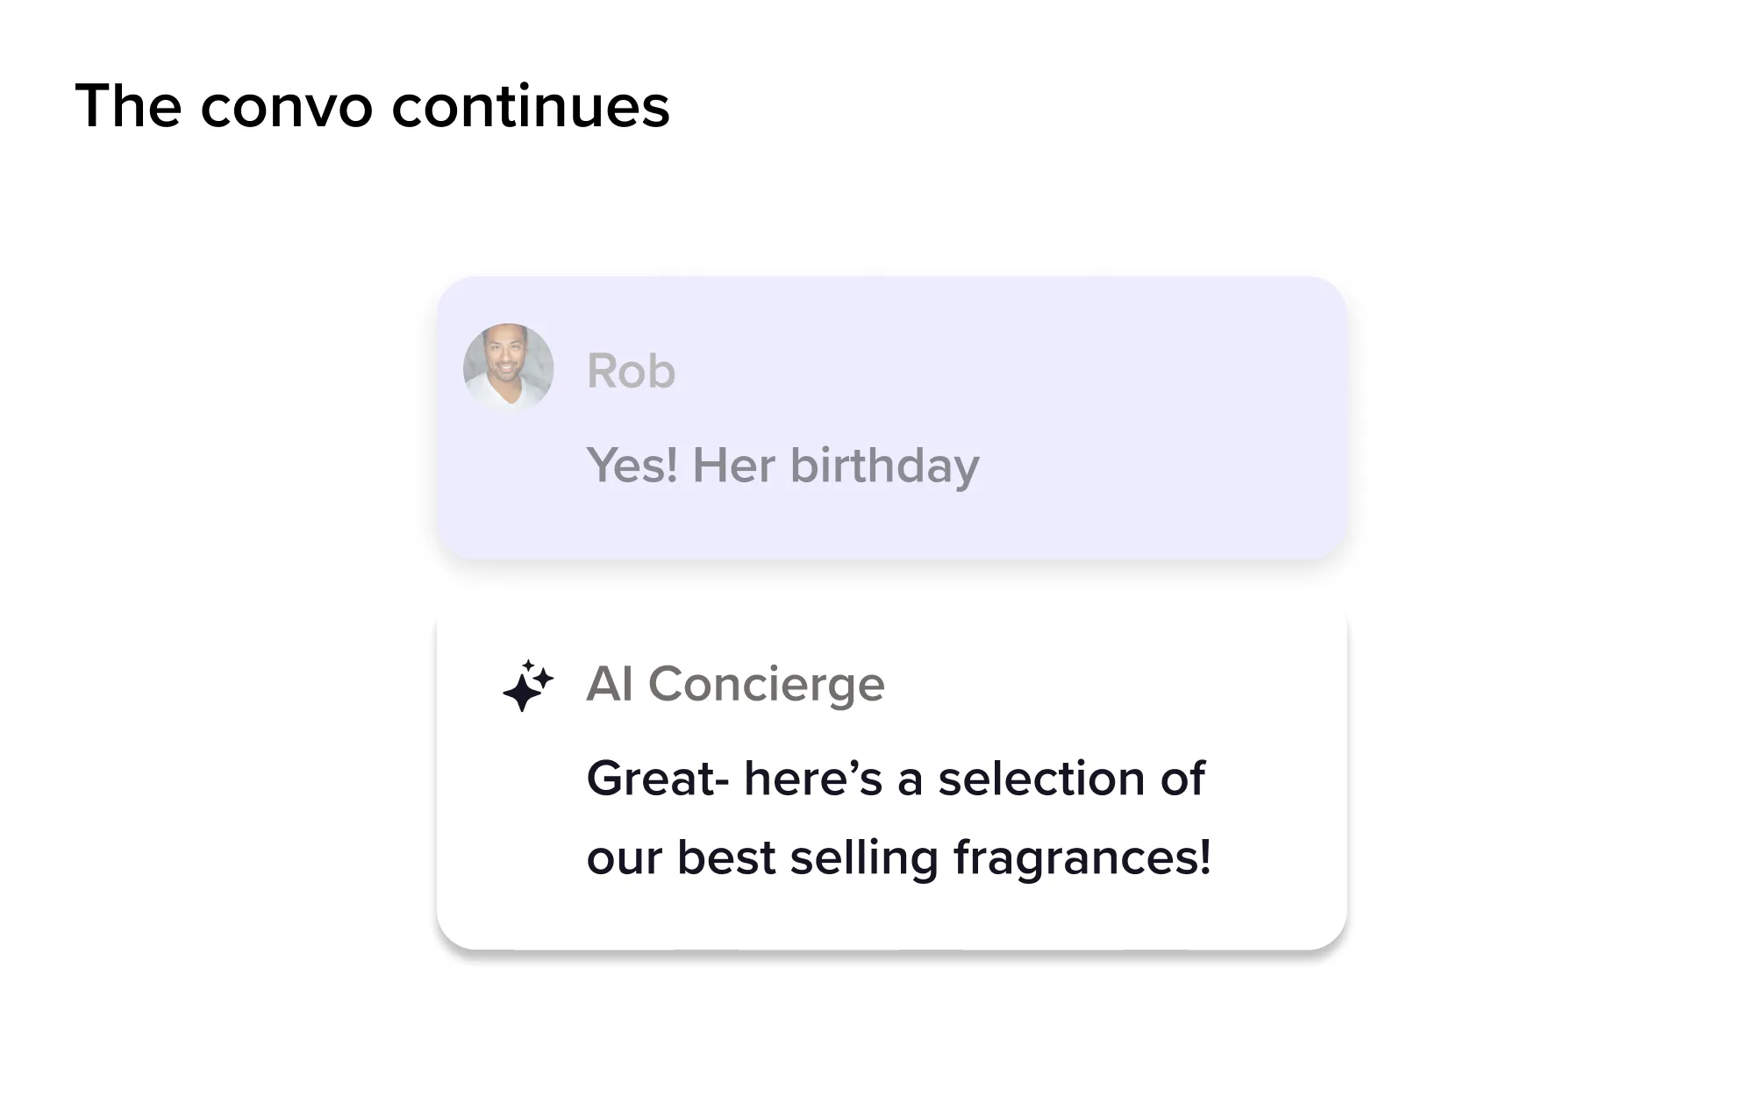
Task: Click the word "best" in the AI reply
Action: pos(726,857)
